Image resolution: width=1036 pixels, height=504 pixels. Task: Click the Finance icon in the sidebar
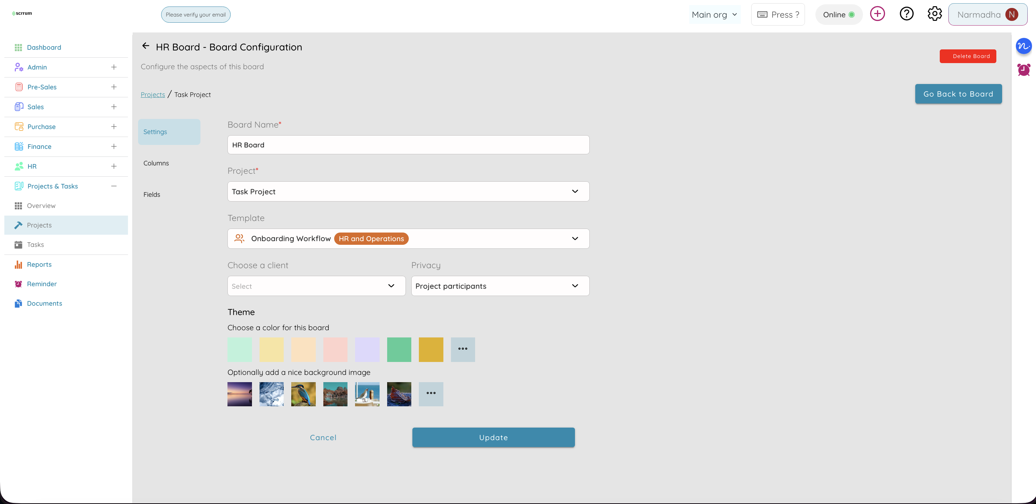(18, 146)
